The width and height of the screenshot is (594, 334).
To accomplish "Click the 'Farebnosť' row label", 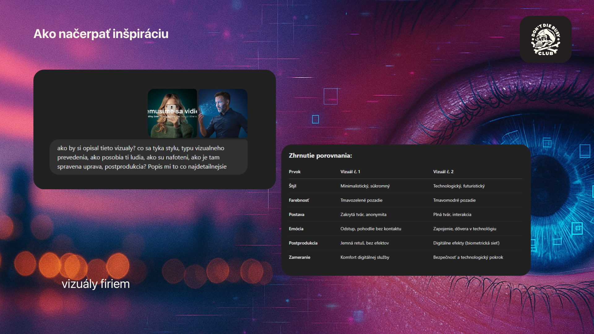I will (x=299, y=200).
